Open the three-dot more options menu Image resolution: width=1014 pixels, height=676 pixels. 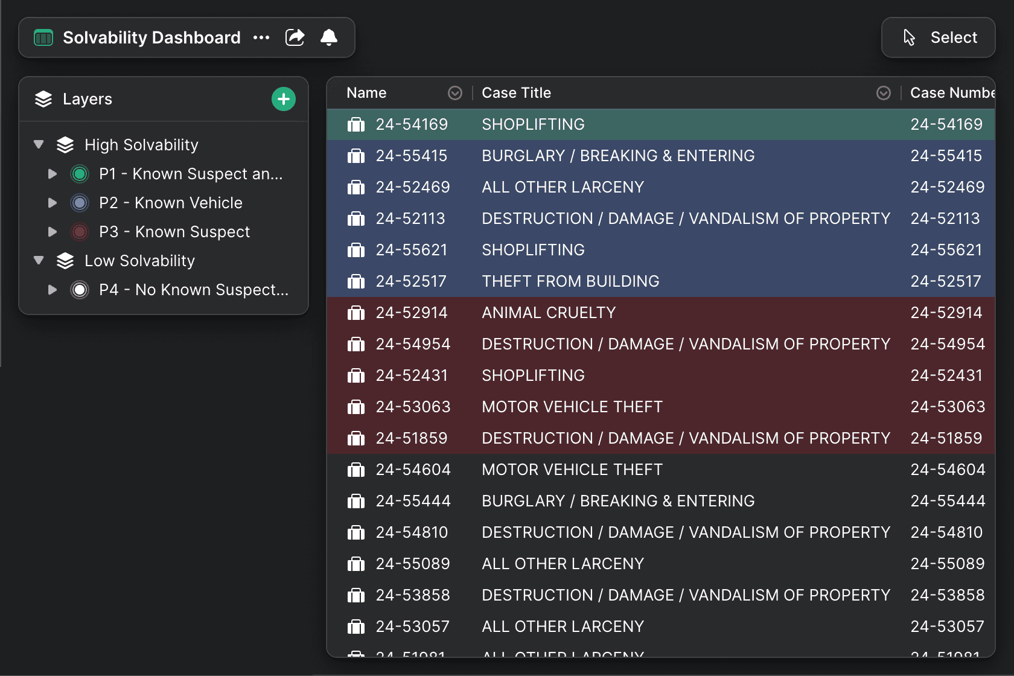click(261, 37)
